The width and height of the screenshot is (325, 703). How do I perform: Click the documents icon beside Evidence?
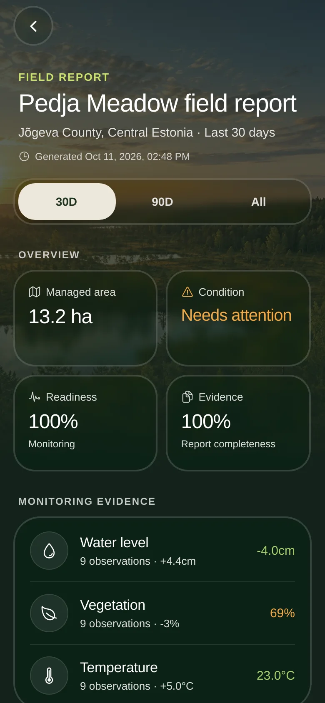point(187,397)
